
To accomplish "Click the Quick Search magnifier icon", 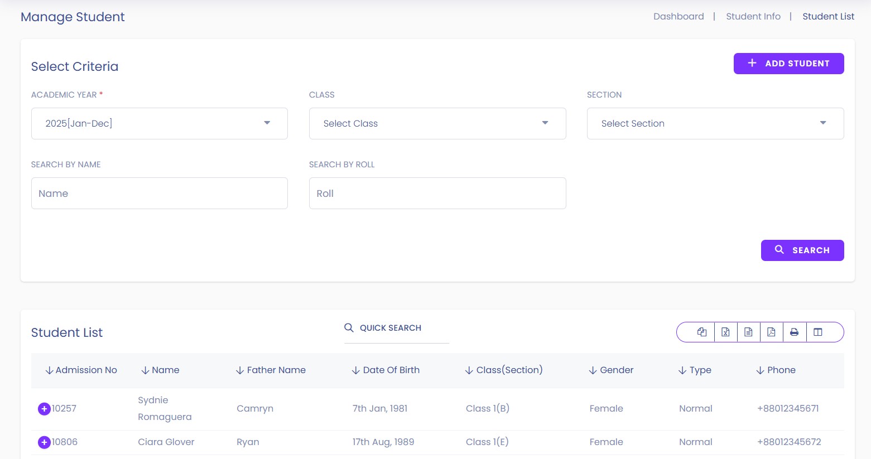I will tap(349, 328).
